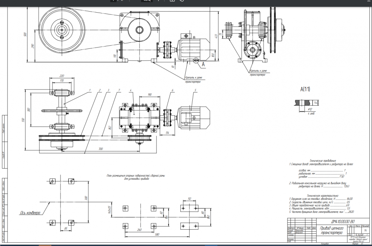Screen dimensions: 372x246
Task: Click the ø12 hole dimension
Action: pyautogui.click(x=310, y=109)
